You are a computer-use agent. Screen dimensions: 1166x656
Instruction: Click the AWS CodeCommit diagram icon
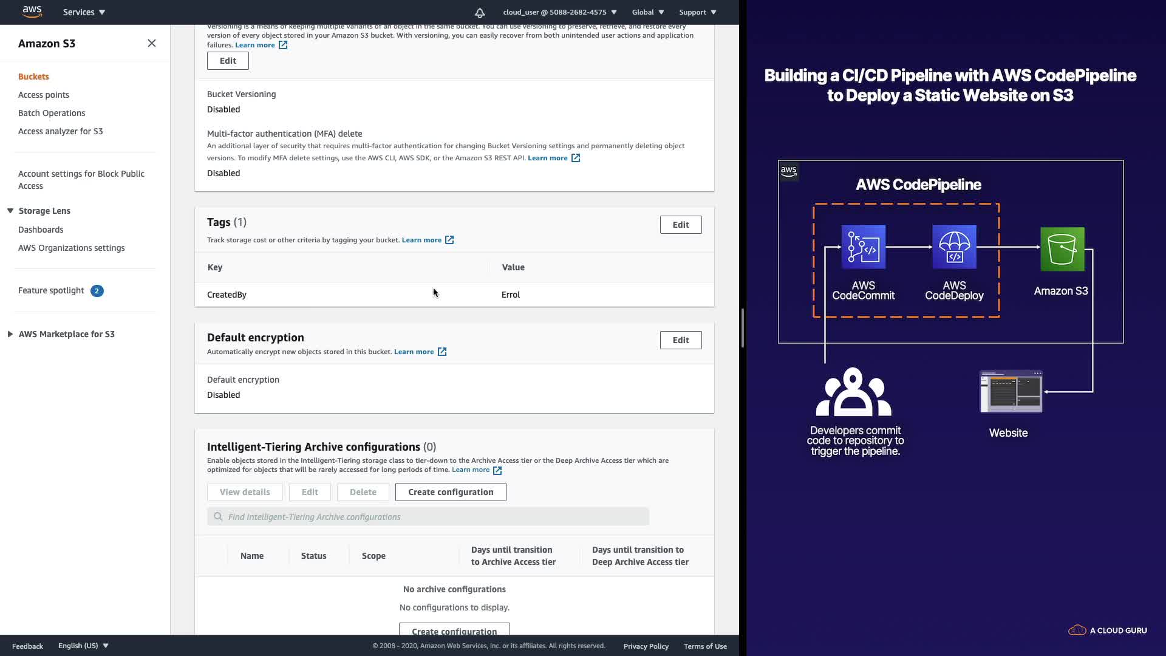click(863, 247)
